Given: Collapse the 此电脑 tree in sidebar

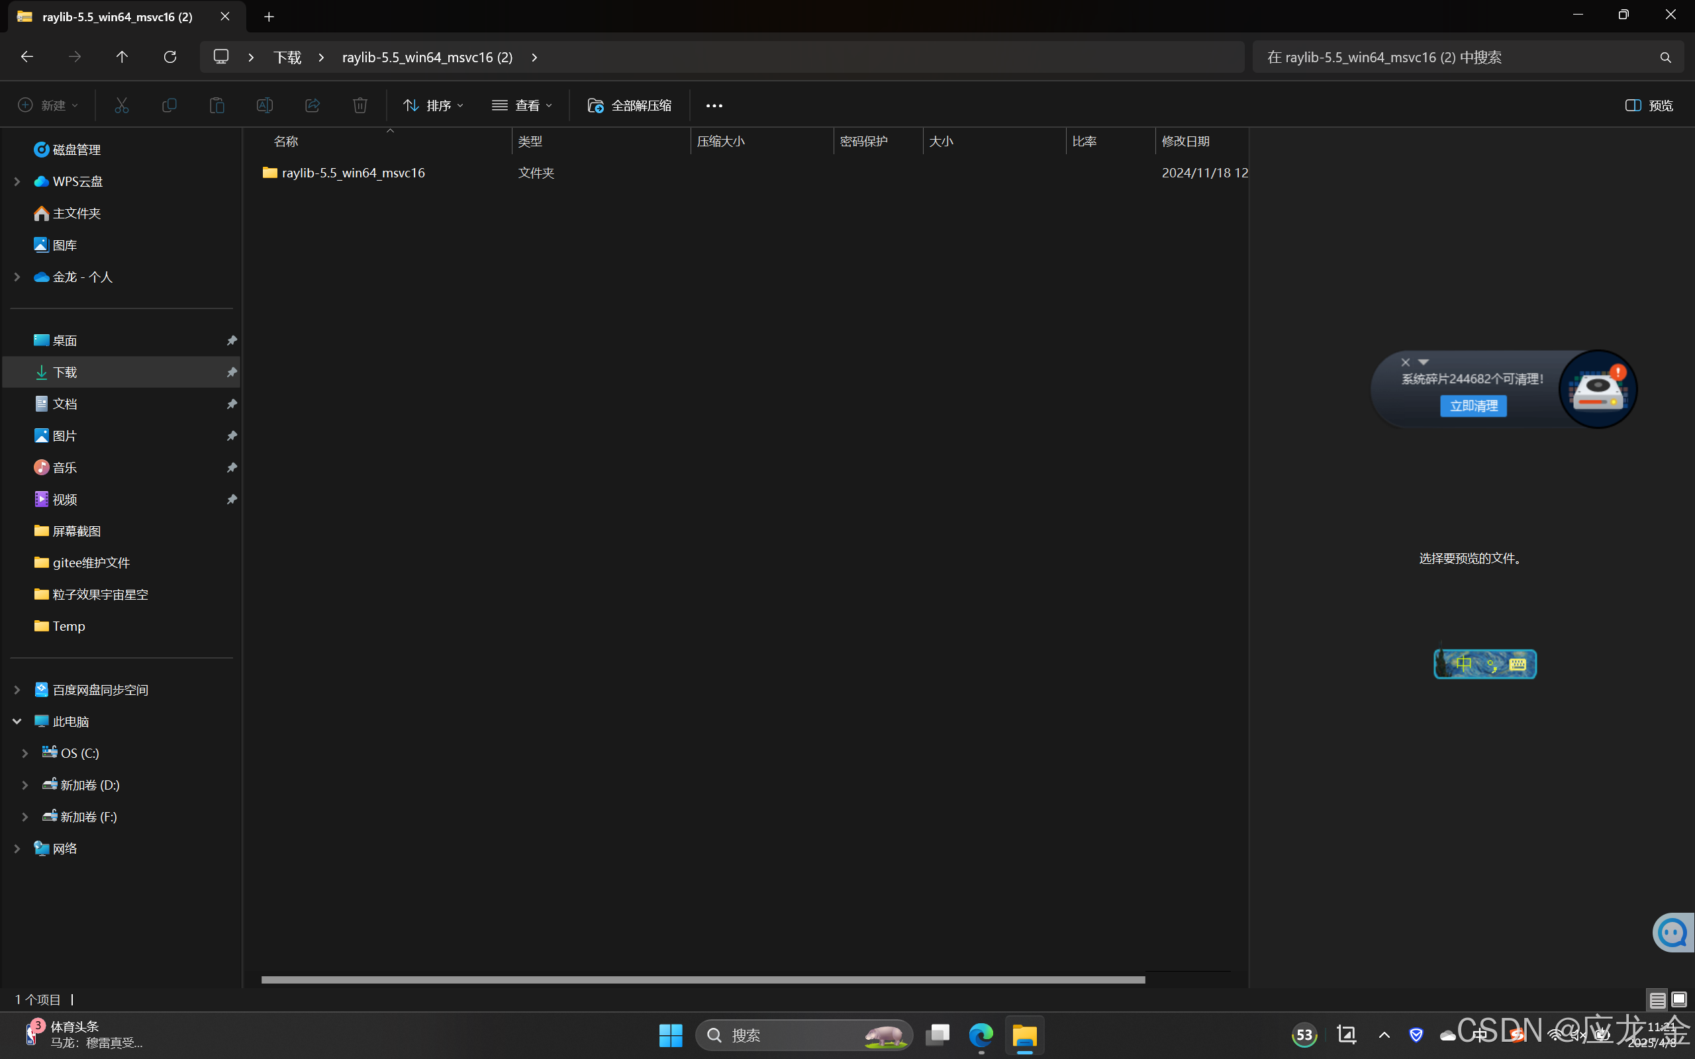Looking at the screenshot, I should click(x=16, y=721).
